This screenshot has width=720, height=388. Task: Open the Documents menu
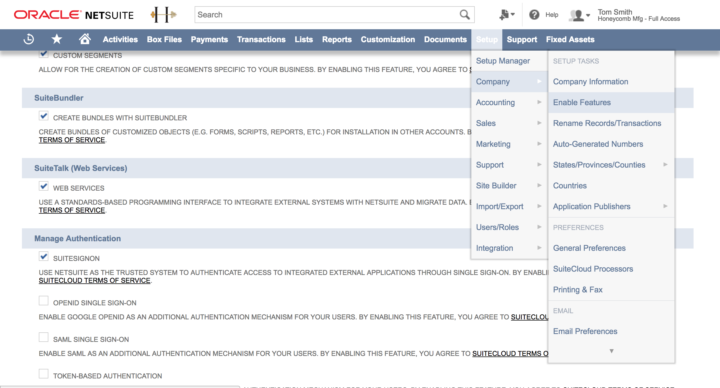coord(445,39)
